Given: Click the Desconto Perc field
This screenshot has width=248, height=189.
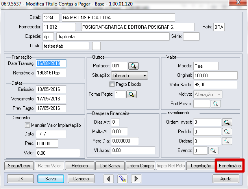Looking at the screenshot, I should pyautogui.click(x=47, y=143).
